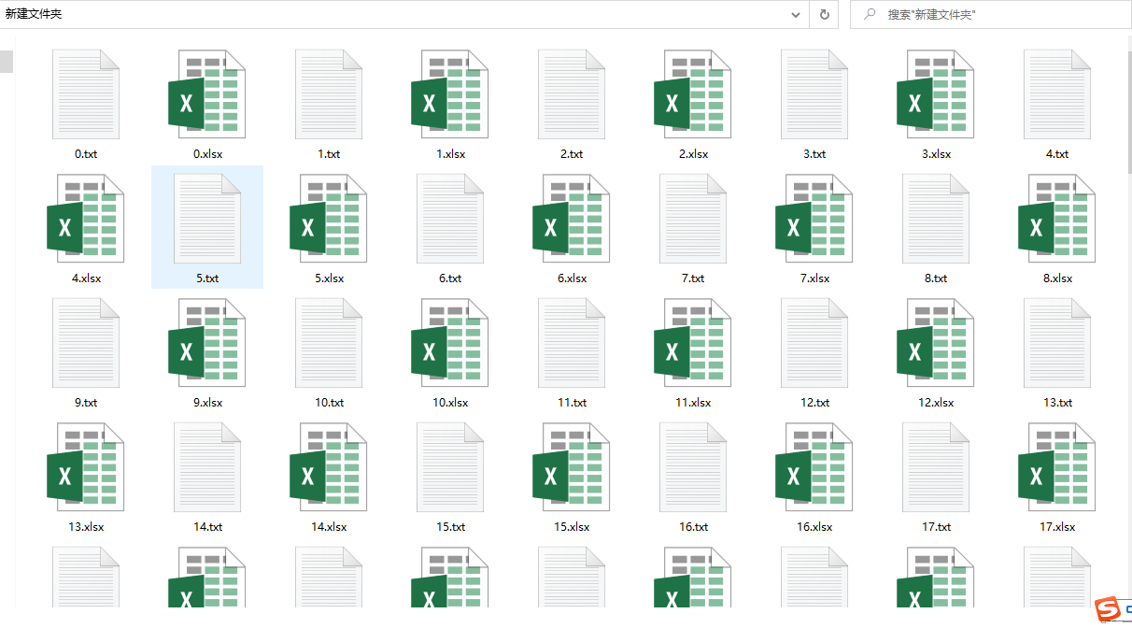This screenshot has height=628, width=1132.
Task: Refresh the 新建文件夹 folder view
Action: (824, 14)
